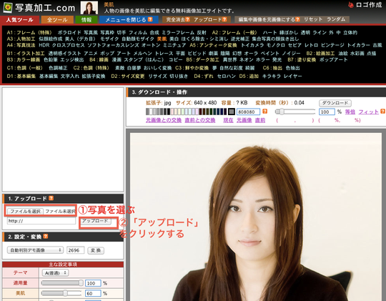Click the help icon beside メニューを閉じる
Viewport: 386px width, 301px height.
click(x=150, y=19)
